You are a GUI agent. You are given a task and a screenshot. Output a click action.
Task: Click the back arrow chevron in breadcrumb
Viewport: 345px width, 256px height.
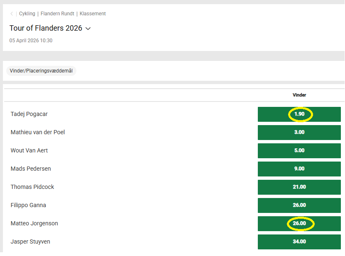(12, 14)
